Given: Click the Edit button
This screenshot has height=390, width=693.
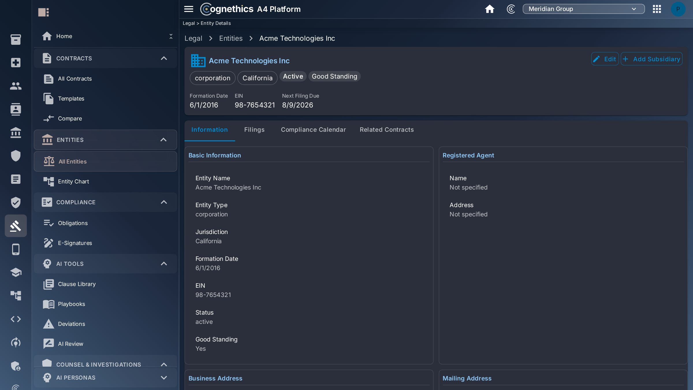Looking at the screenshot, I should (x=605, y=59).
